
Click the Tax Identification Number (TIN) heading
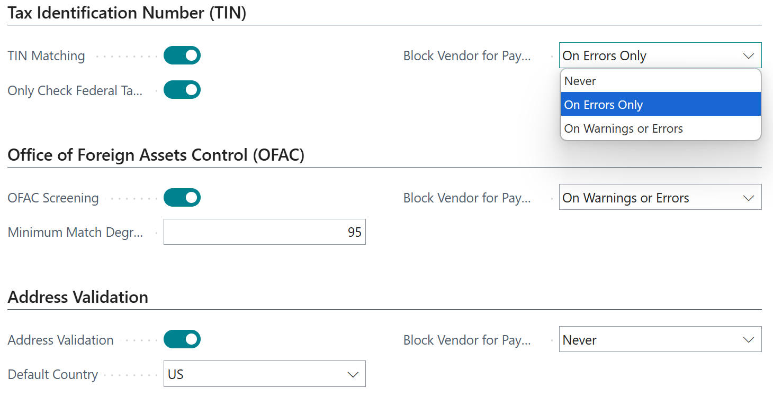tap(127, 13)
